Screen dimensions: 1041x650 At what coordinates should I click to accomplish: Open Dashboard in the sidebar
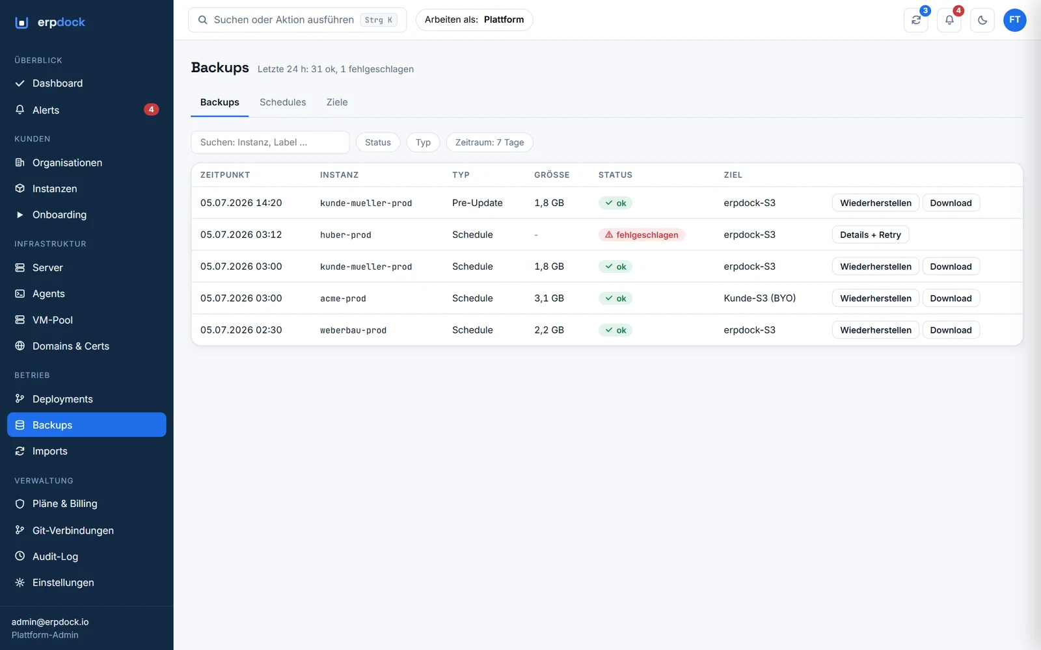click(x=87, y=83)
